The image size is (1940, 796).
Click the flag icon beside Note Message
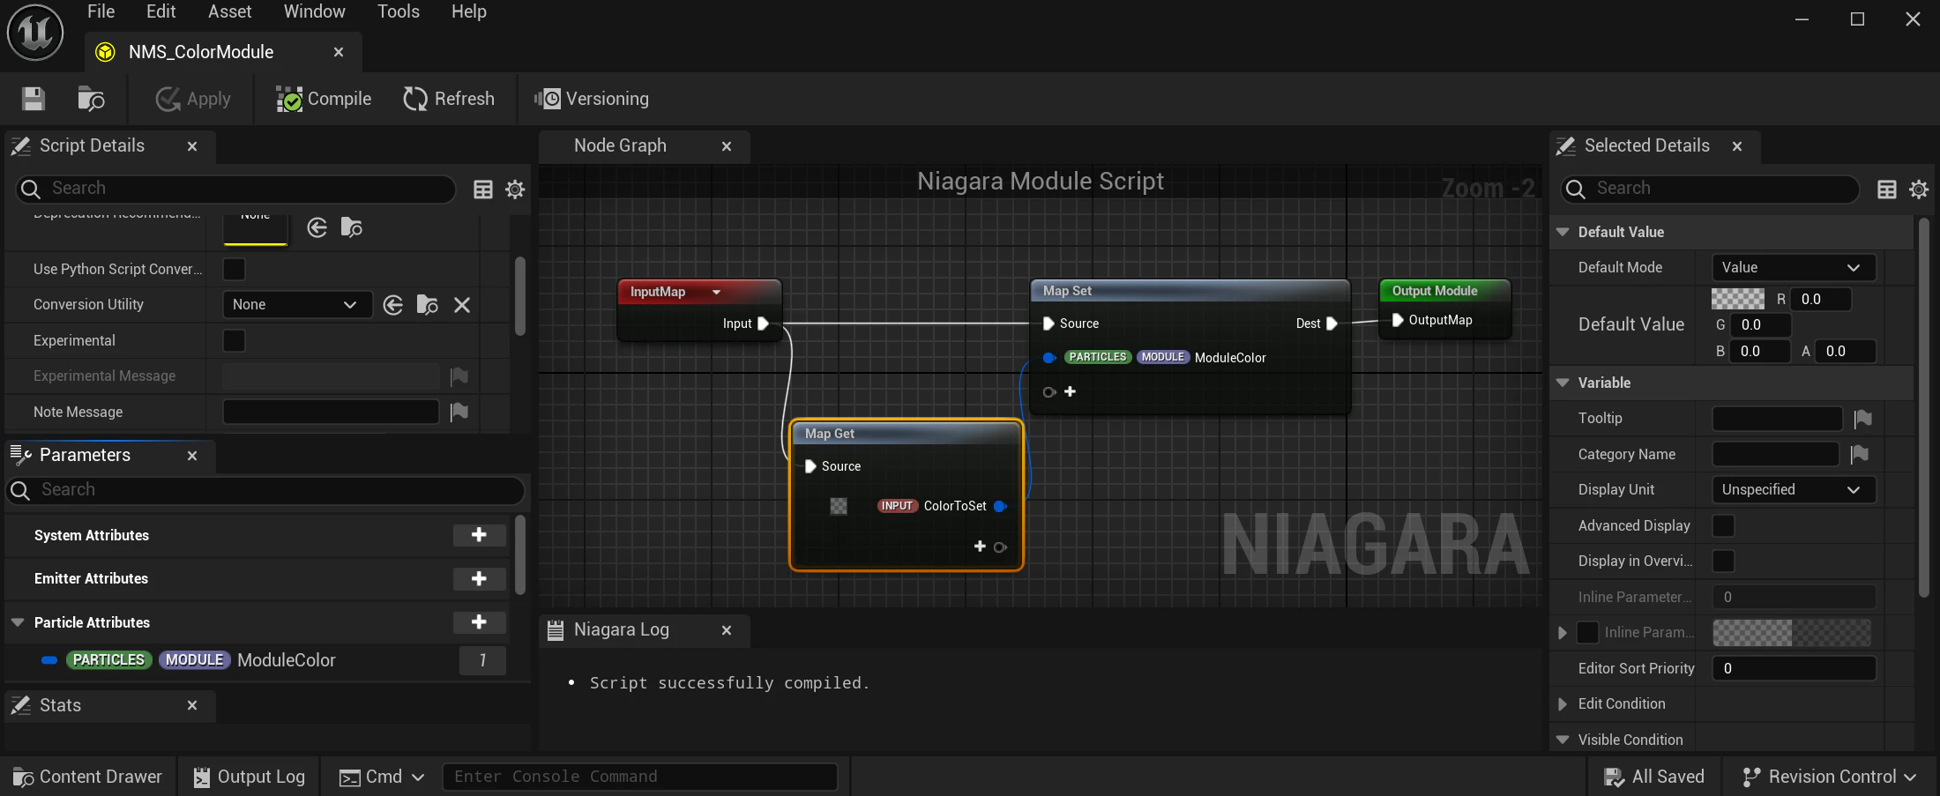(x=459, y=412)
